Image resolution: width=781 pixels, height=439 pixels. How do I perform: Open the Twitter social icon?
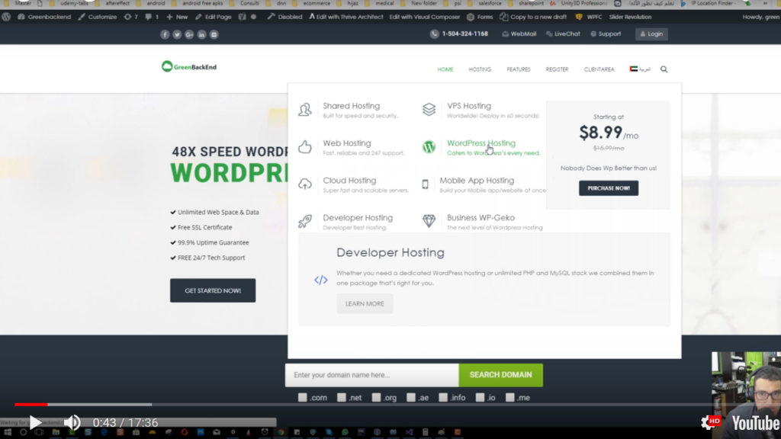(177, 34)
